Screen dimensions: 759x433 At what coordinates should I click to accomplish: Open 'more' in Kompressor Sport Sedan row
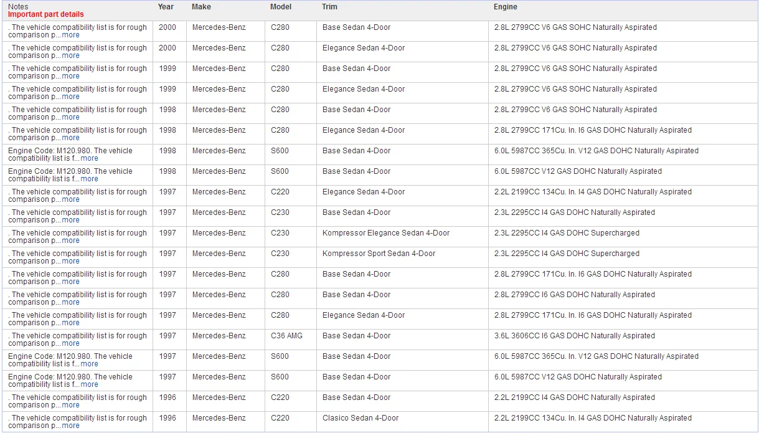tap(70, 261)
